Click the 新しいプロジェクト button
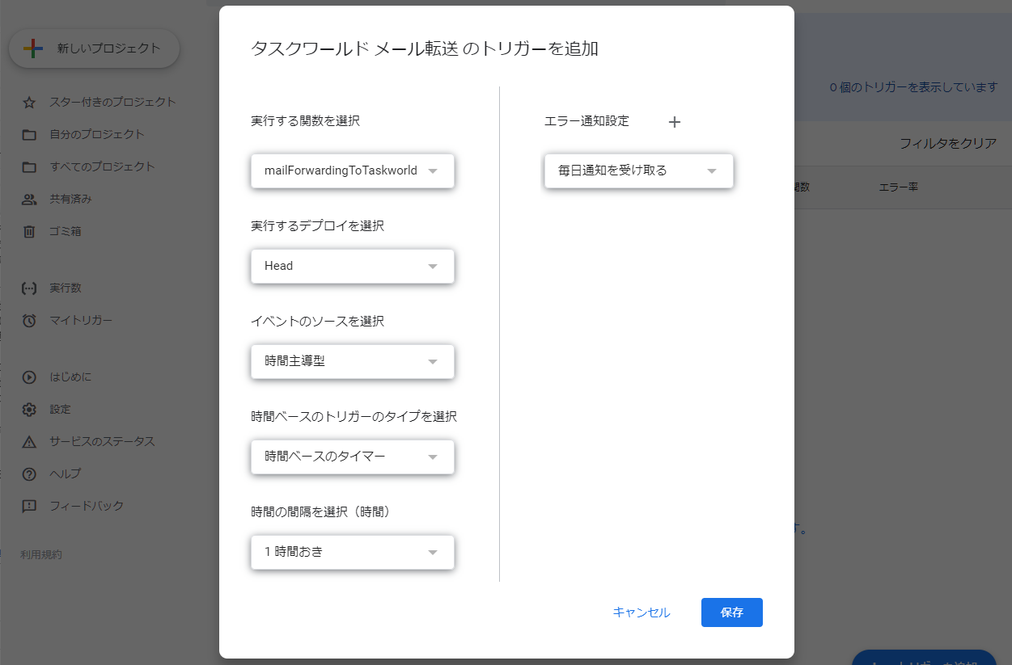This screenshot has width=1012, height=665. click(94, 48)
